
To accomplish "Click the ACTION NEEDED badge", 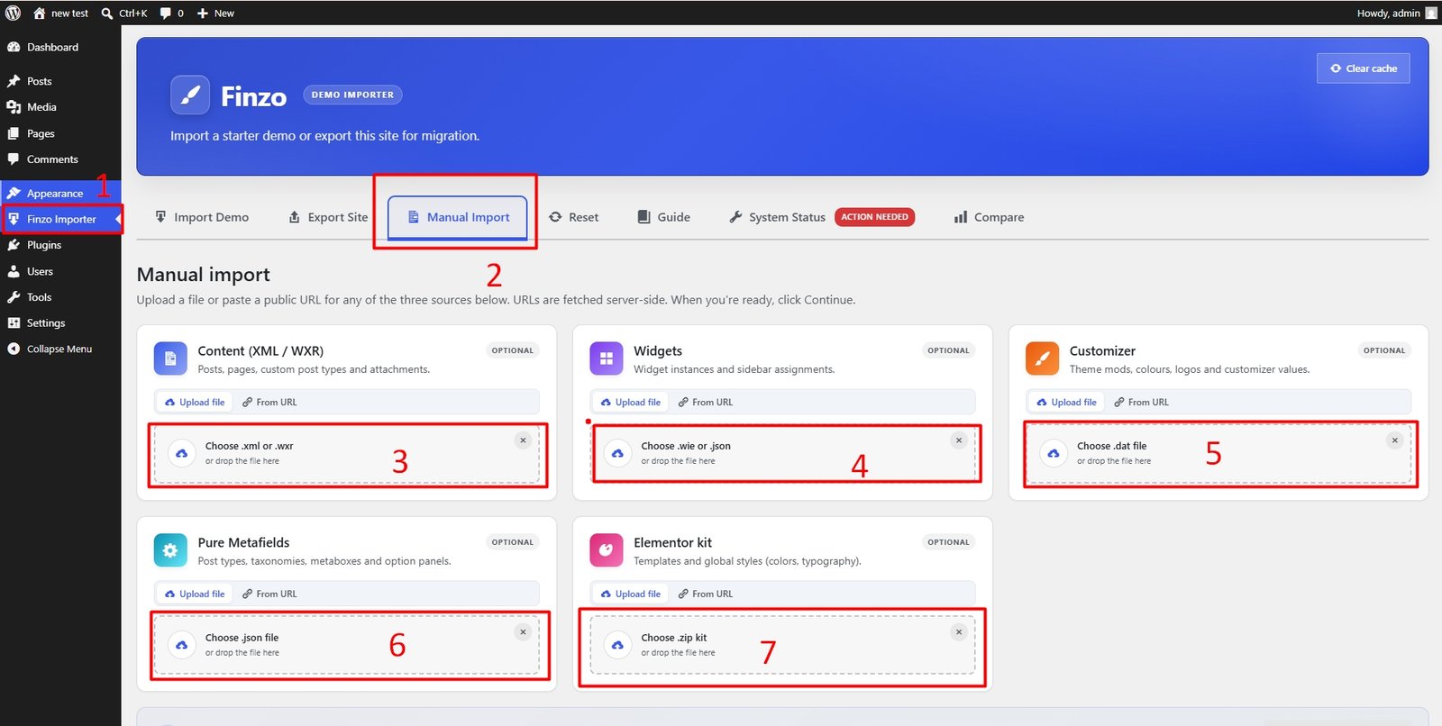I will pyautogui.click(x=874, y=217).
